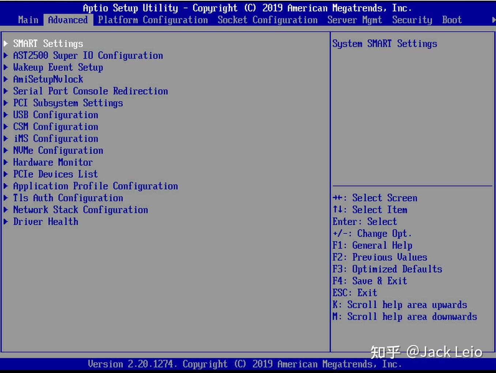
Task: Click the arrow beside PCIe Devices List
Action: click(x=6, y=174)
